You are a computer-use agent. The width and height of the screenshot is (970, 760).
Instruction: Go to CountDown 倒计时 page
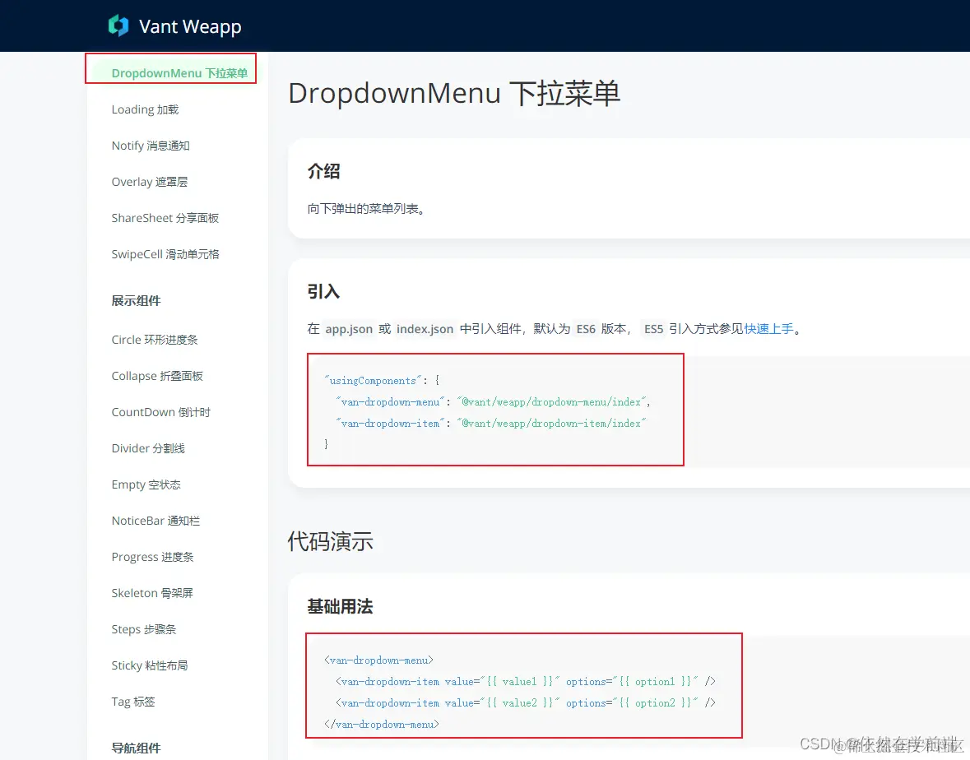160,412
